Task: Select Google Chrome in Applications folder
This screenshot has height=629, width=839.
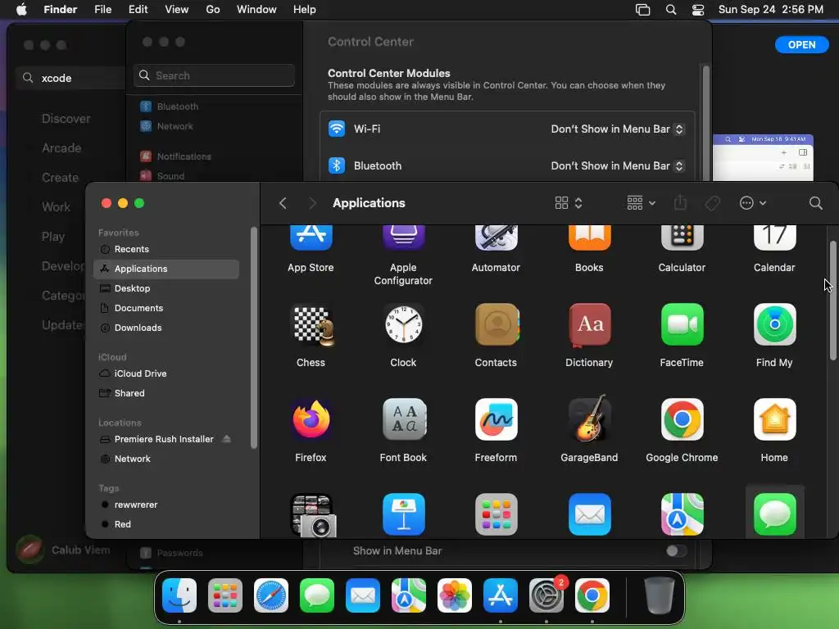Action: [682, 419]
